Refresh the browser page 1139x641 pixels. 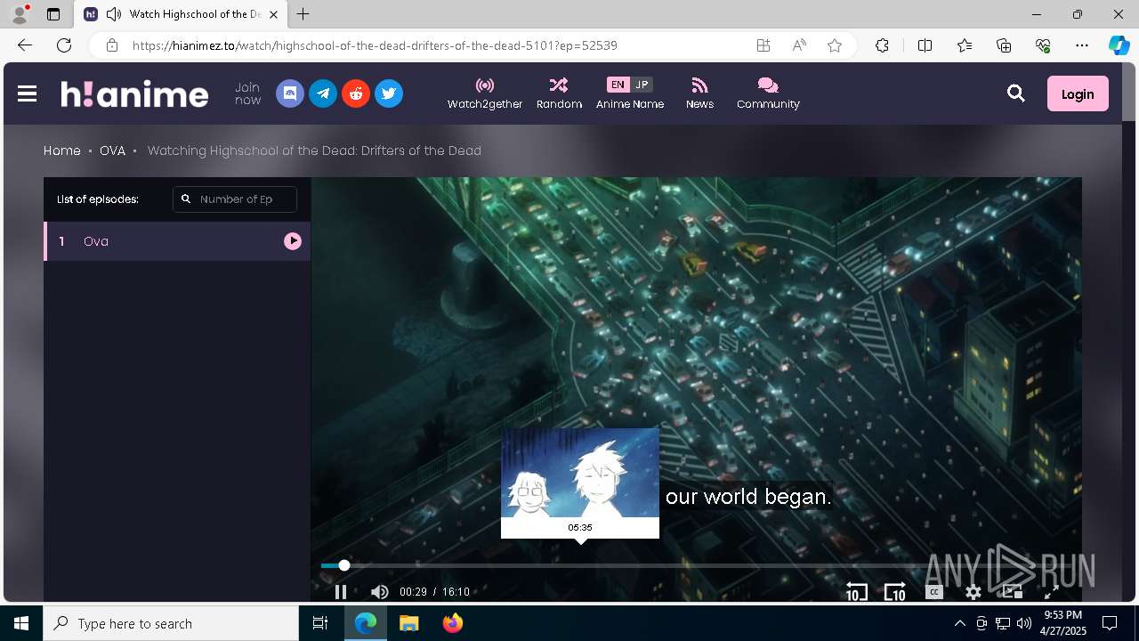(64, 45)
